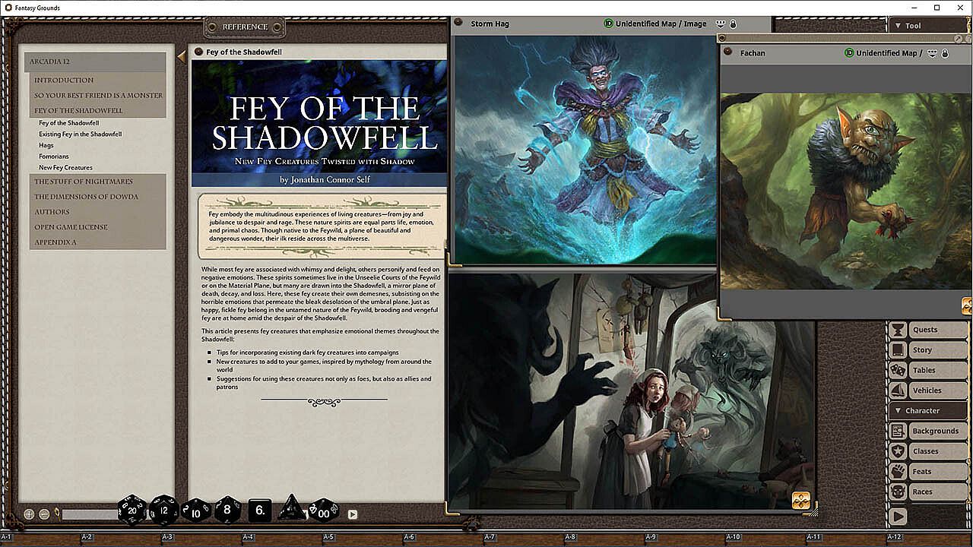The image size is (973, 547).
Task: Select the Fey of the Shadowfell subpage
Action: click(x=69, y=123)
